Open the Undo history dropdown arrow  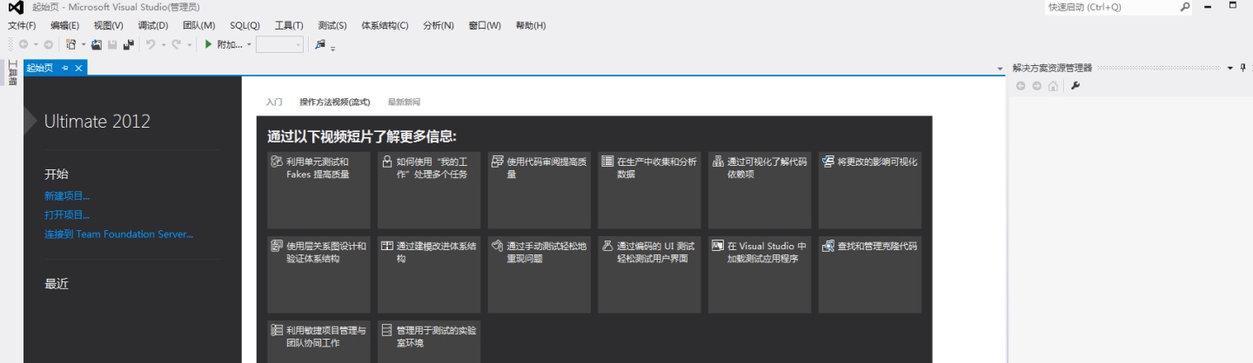point(163,44)
